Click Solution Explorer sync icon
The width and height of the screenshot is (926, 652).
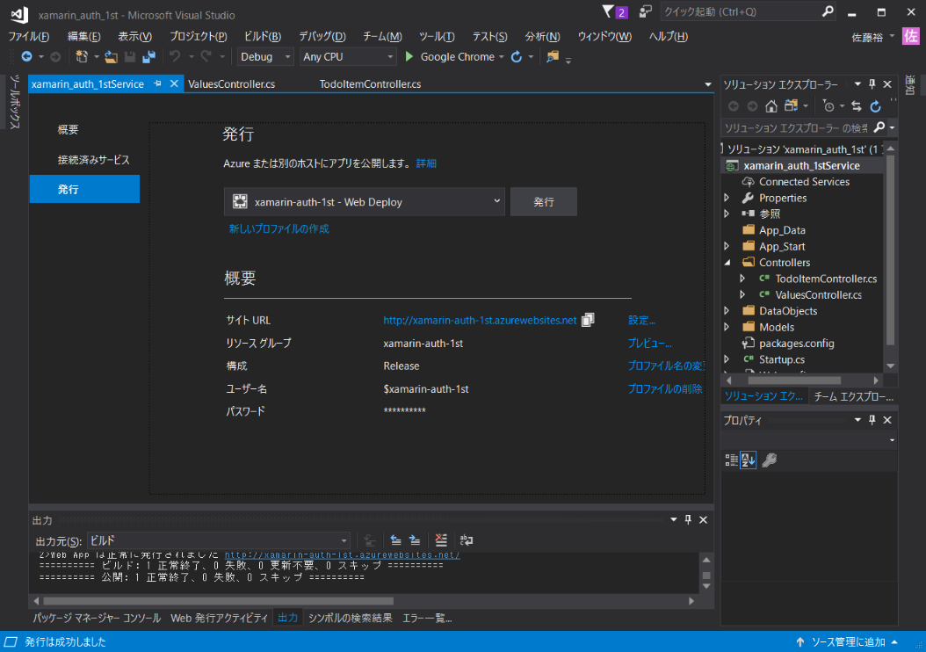[857, 106]
